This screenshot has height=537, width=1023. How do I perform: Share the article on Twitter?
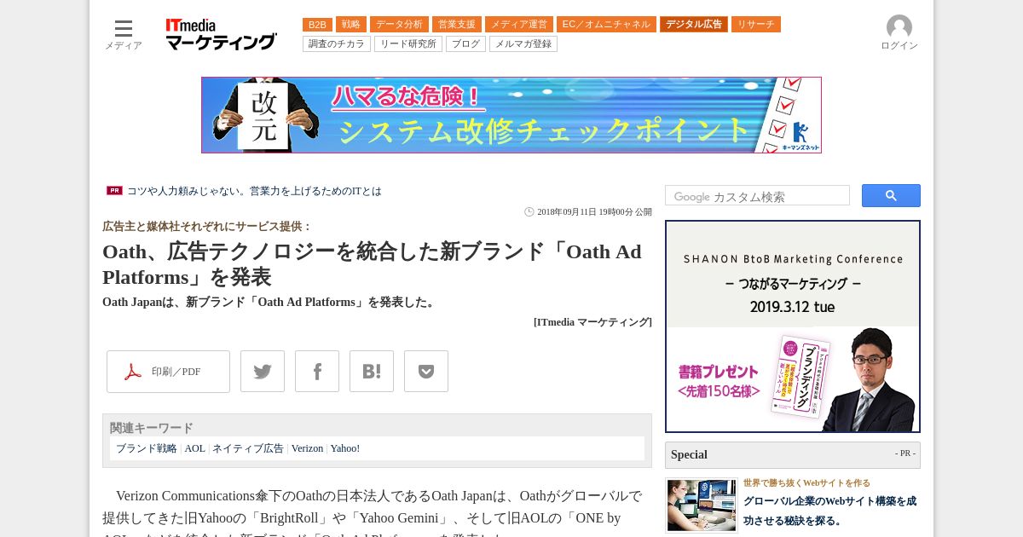[x=263, y=372]
